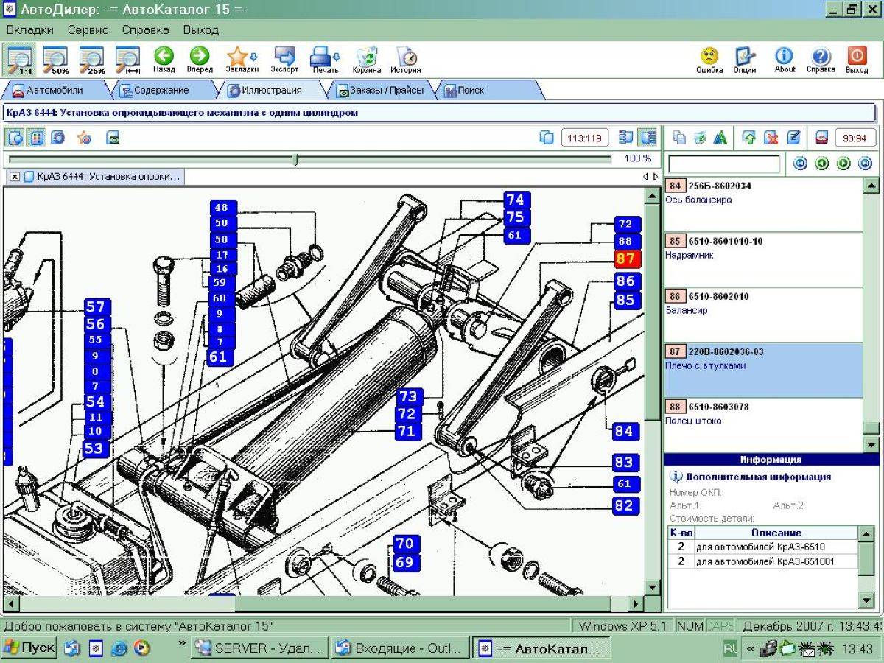This screenshot has height=663, width=884.
Task: Toggle callout number labels display
Action: [x=36, y=138]
